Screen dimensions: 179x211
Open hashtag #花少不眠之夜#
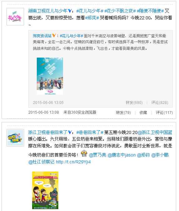(x=120, y=11)
